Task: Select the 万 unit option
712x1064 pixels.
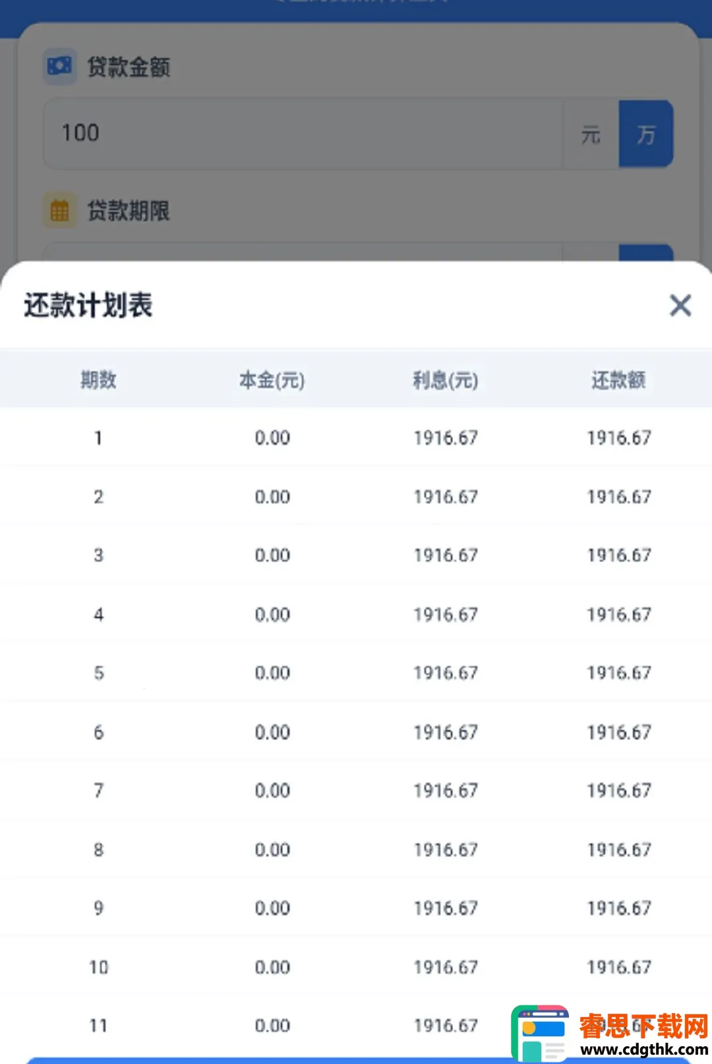Action: [645, 135]
